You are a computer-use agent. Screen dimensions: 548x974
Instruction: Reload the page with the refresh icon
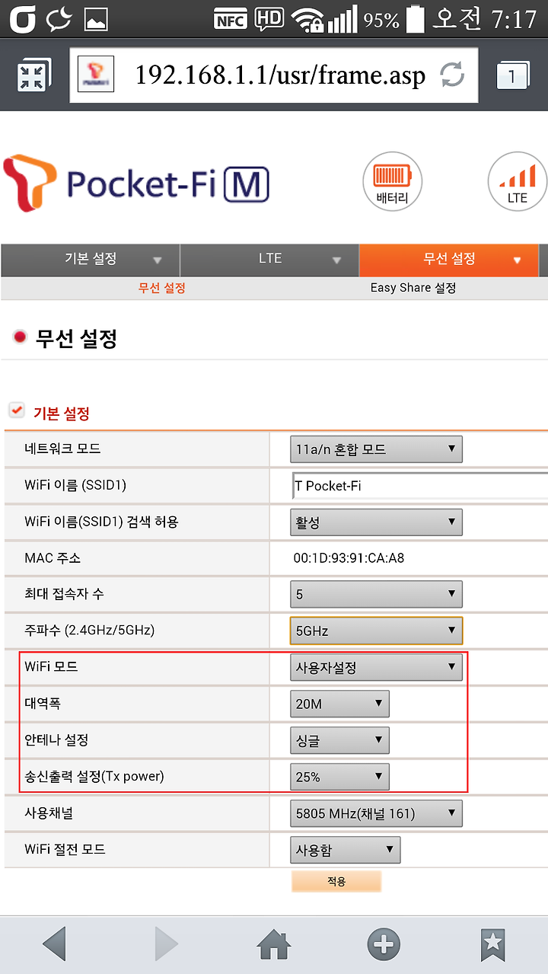pyautogui.click(x=452, y=75)
